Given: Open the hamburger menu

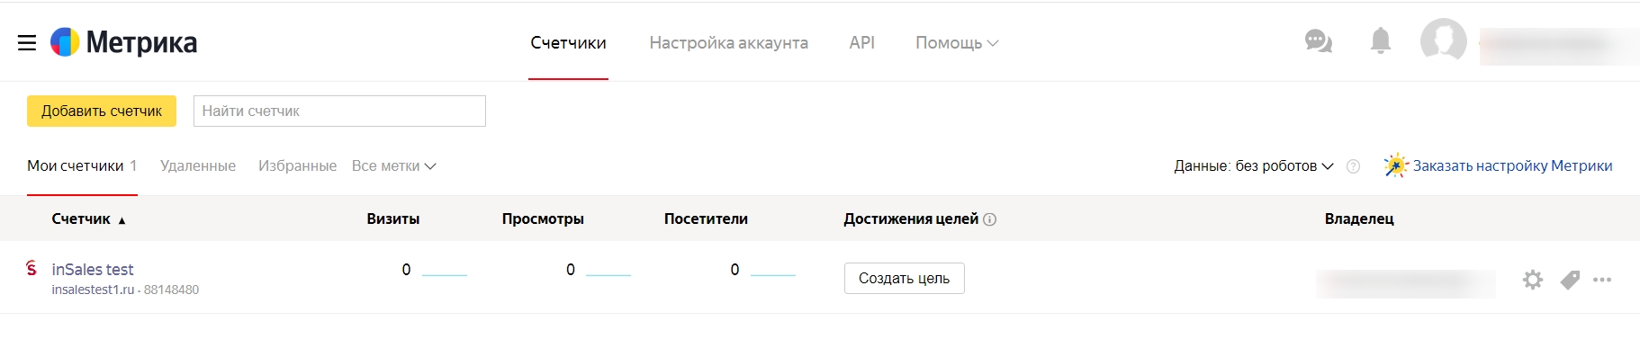Looking at the screenshot, I should tap(27, 42).
